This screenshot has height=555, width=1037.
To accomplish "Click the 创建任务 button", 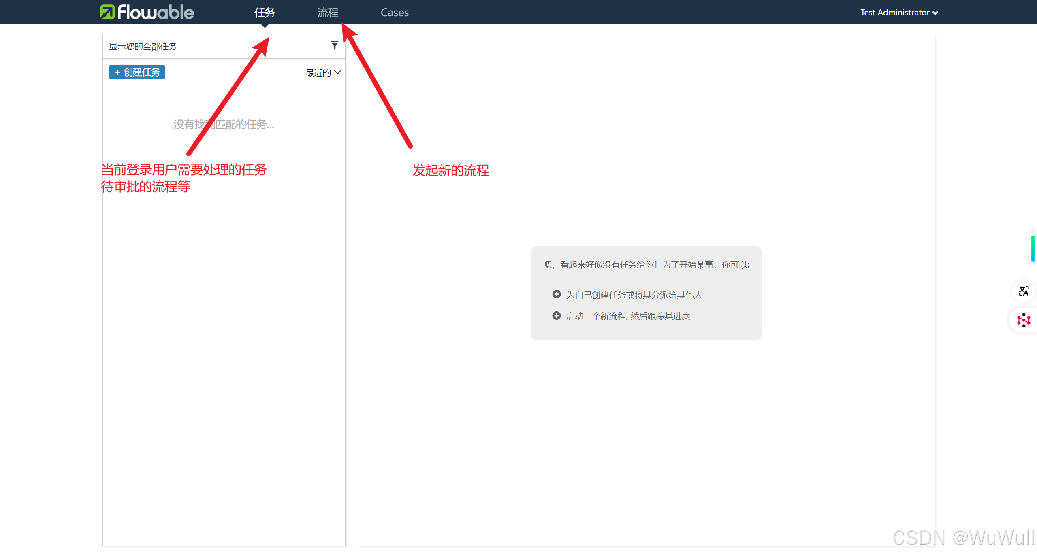I will (x=137, y=72).
